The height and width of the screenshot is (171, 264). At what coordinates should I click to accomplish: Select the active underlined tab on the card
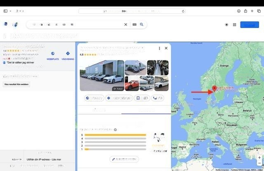click(146, 110)
